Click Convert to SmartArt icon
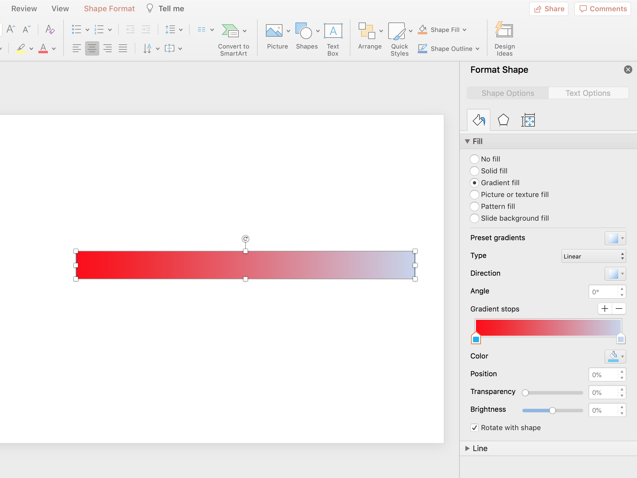 230,30
